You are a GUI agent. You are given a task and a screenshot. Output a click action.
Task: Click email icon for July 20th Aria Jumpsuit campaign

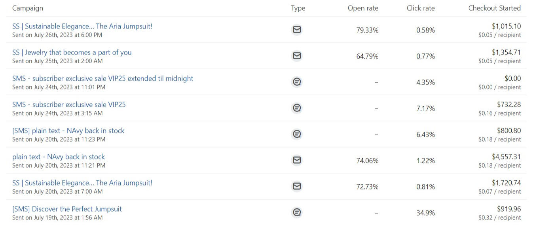coord(297,186)
